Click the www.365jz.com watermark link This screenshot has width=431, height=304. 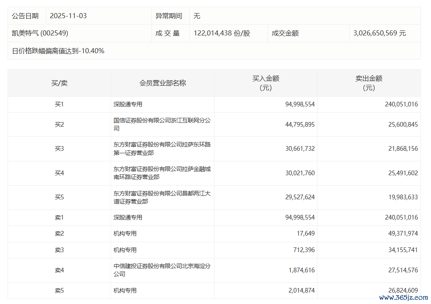point(403,298)
